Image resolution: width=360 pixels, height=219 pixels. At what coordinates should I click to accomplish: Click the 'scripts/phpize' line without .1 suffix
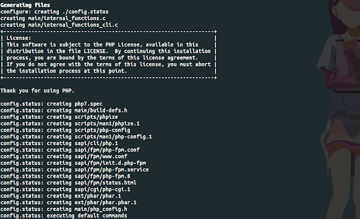pyautogui.click(x=96, y=117)
